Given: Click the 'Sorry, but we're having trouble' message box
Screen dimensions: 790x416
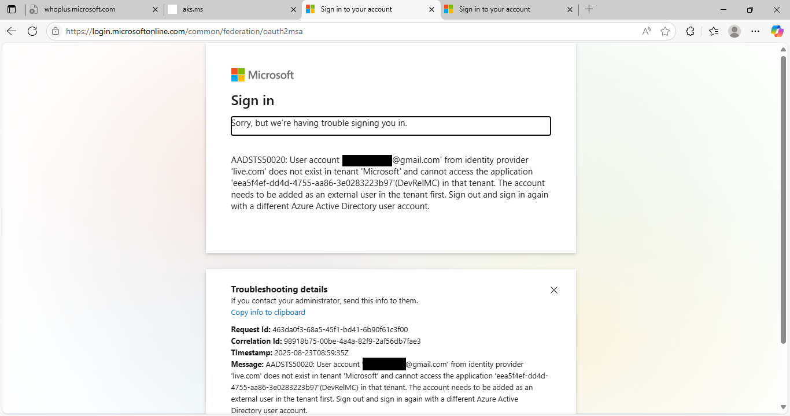Looking at the screenshot, I should click(x=391, y=126).
